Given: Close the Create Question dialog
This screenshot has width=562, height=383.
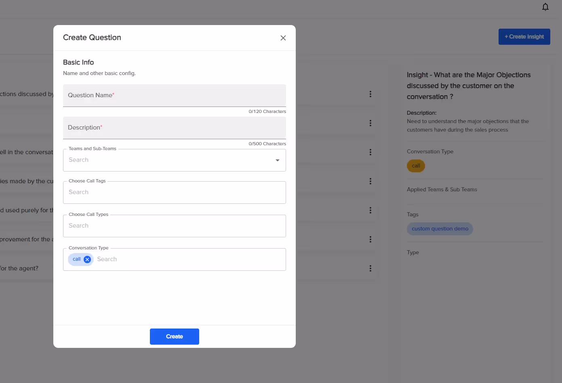Looking at the screenshot, I should [x=283, y=38].
